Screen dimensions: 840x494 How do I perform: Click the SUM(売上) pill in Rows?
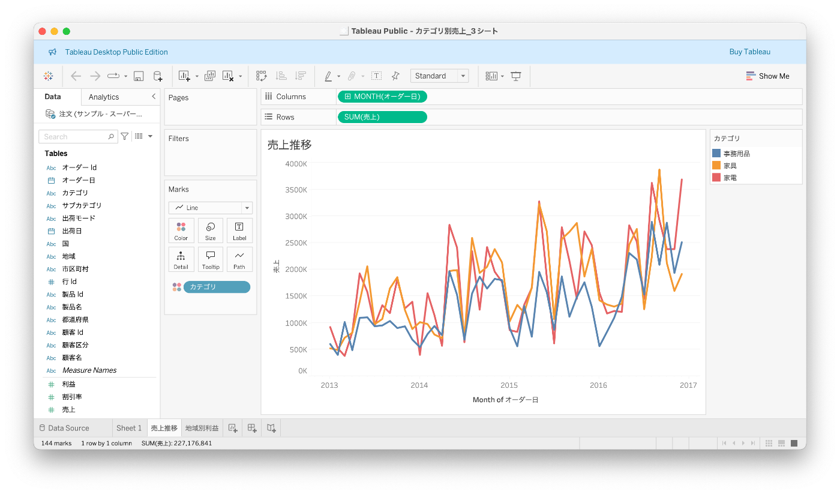[383, 117]
